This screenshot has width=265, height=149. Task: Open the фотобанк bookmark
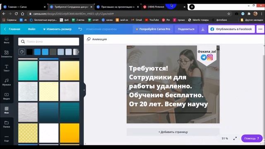pos(219,20)
